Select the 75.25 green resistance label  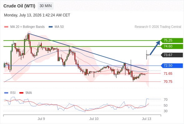tap(172, 41)
